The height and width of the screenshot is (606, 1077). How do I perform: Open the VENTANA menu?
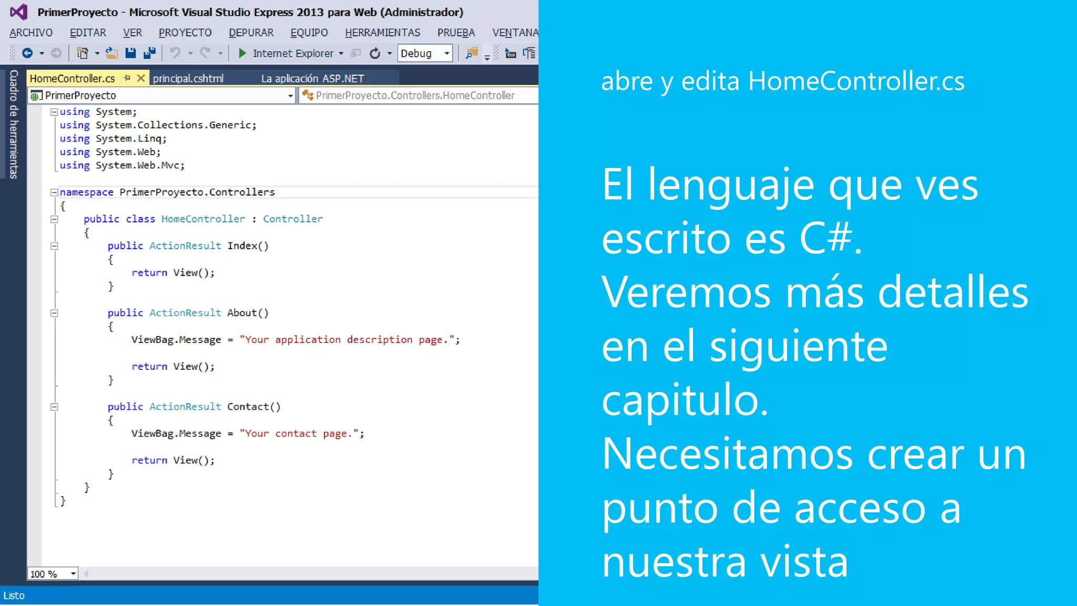click(x=515, y=33)
